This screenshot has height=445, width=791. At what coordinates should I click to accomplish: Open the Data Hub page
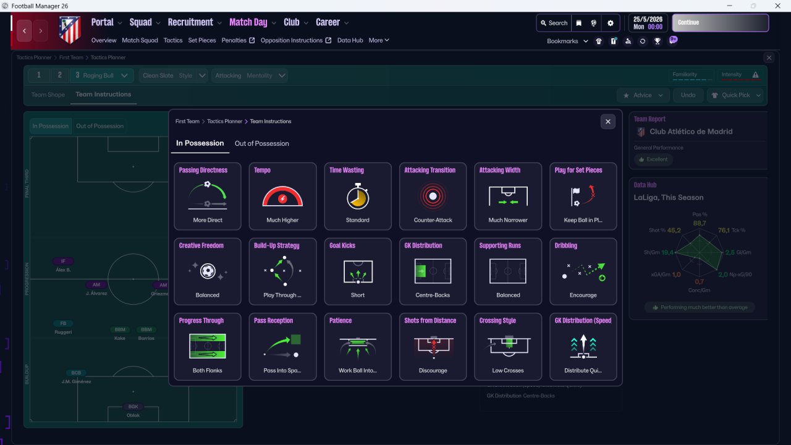[350, 40]
